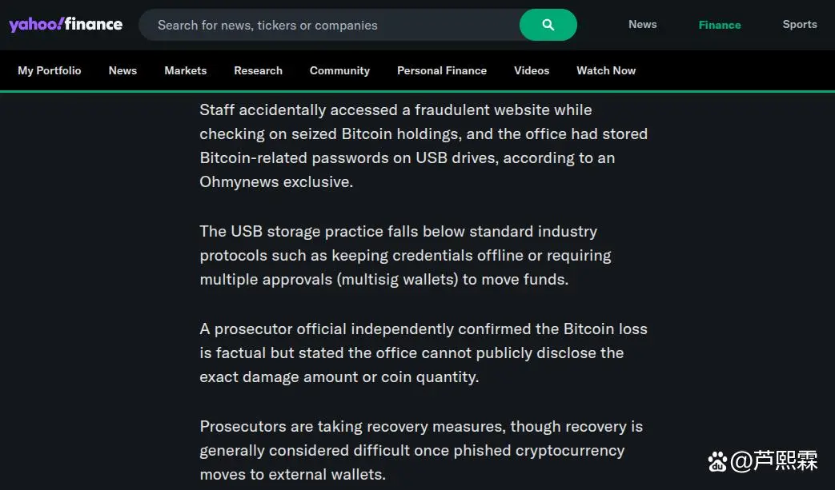
Task: Click the paragraph mentioning the Ohmynews exclusive
Action: (424, 145)
